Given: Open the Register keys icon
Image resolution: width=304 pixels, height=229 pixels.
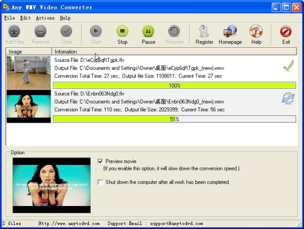Looking at the screenshot, I should tap(204, 31).
